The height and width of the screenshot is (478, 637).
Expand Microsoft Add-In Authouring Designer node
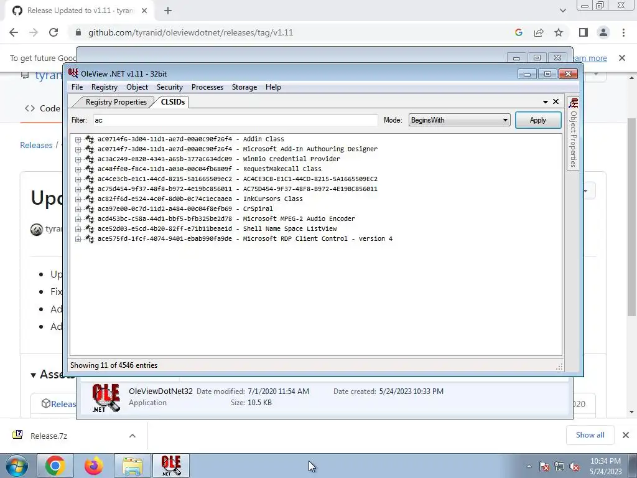click(x=78, y=149)
